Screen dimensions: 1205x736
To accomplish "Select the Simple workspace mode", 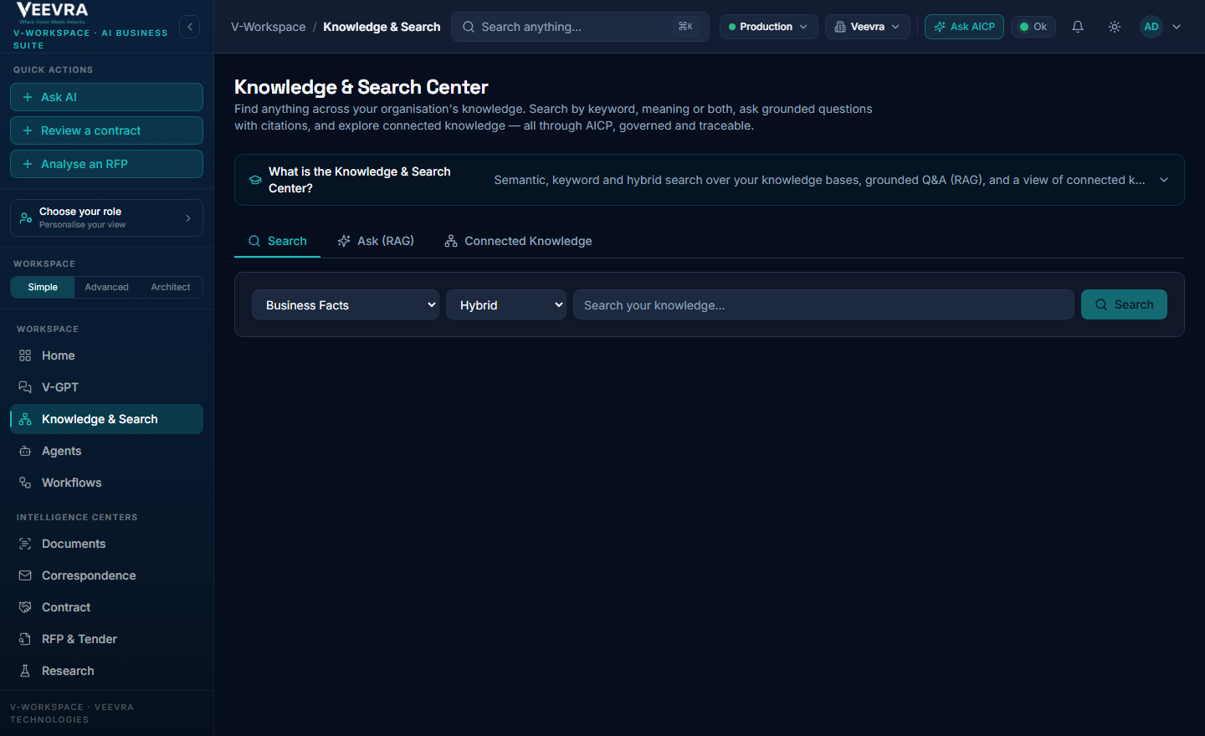I will (x=43, y=287).
